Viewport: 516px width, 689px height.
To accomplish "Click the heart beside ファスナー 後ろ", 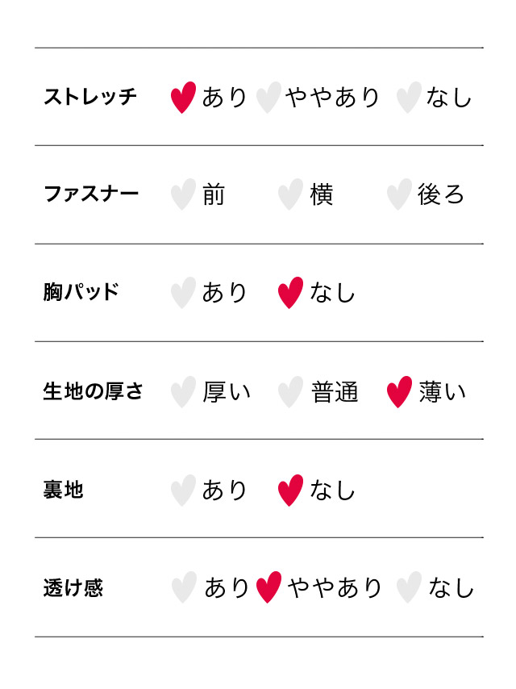I will point(398,194).
